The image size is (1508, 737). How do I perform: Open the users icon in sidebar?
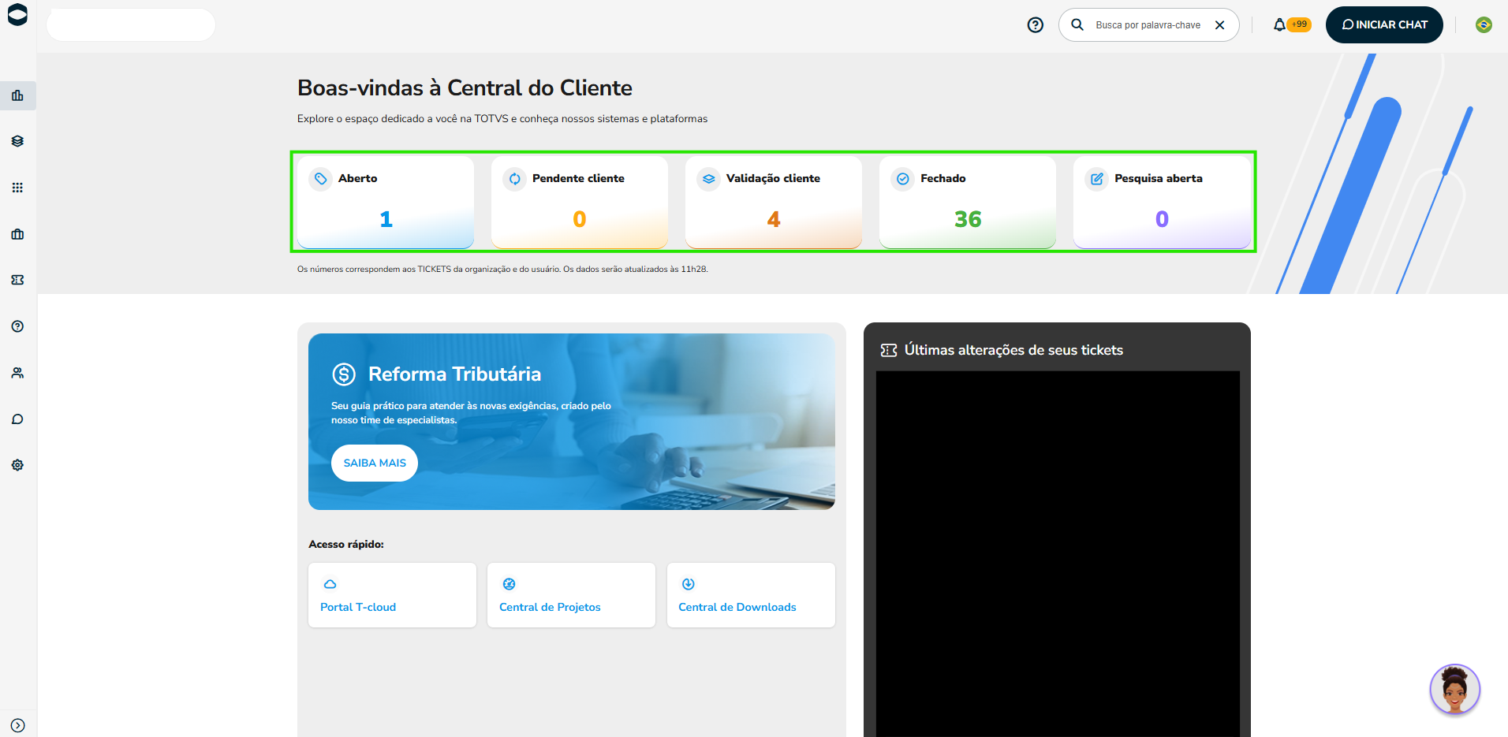(17, 373)
